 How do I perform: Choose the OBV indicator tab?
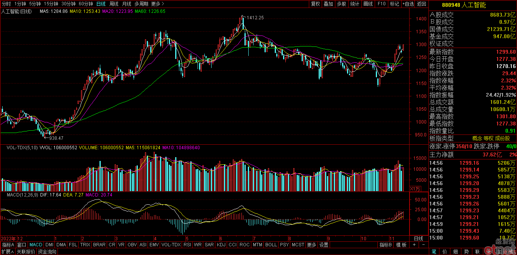pos(132,245)
